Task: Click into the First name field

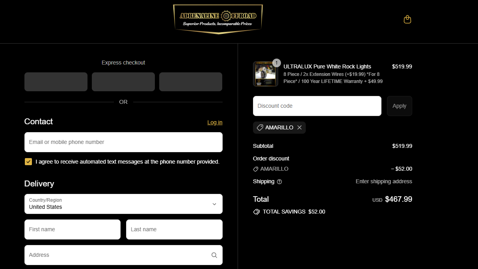Action: click(x=73, y=229)
